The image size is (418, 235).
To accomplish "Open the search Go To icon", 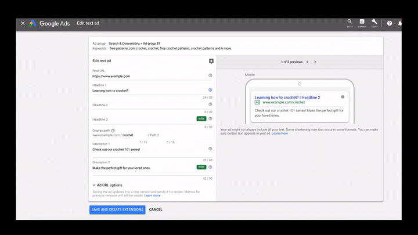I will tap(349, 23).
